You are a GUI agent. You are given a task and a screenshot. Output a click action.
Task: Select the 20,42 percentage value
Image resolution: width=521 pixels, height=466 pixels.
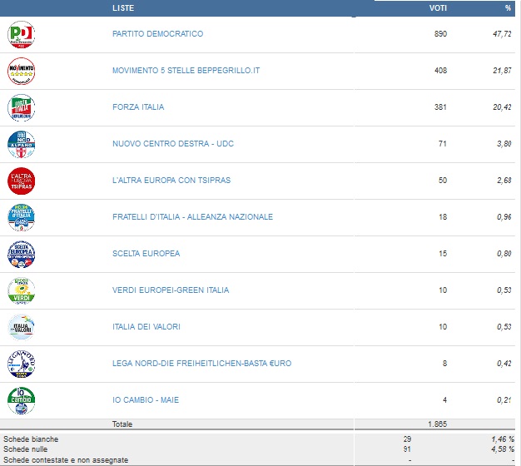pos(502,107)
